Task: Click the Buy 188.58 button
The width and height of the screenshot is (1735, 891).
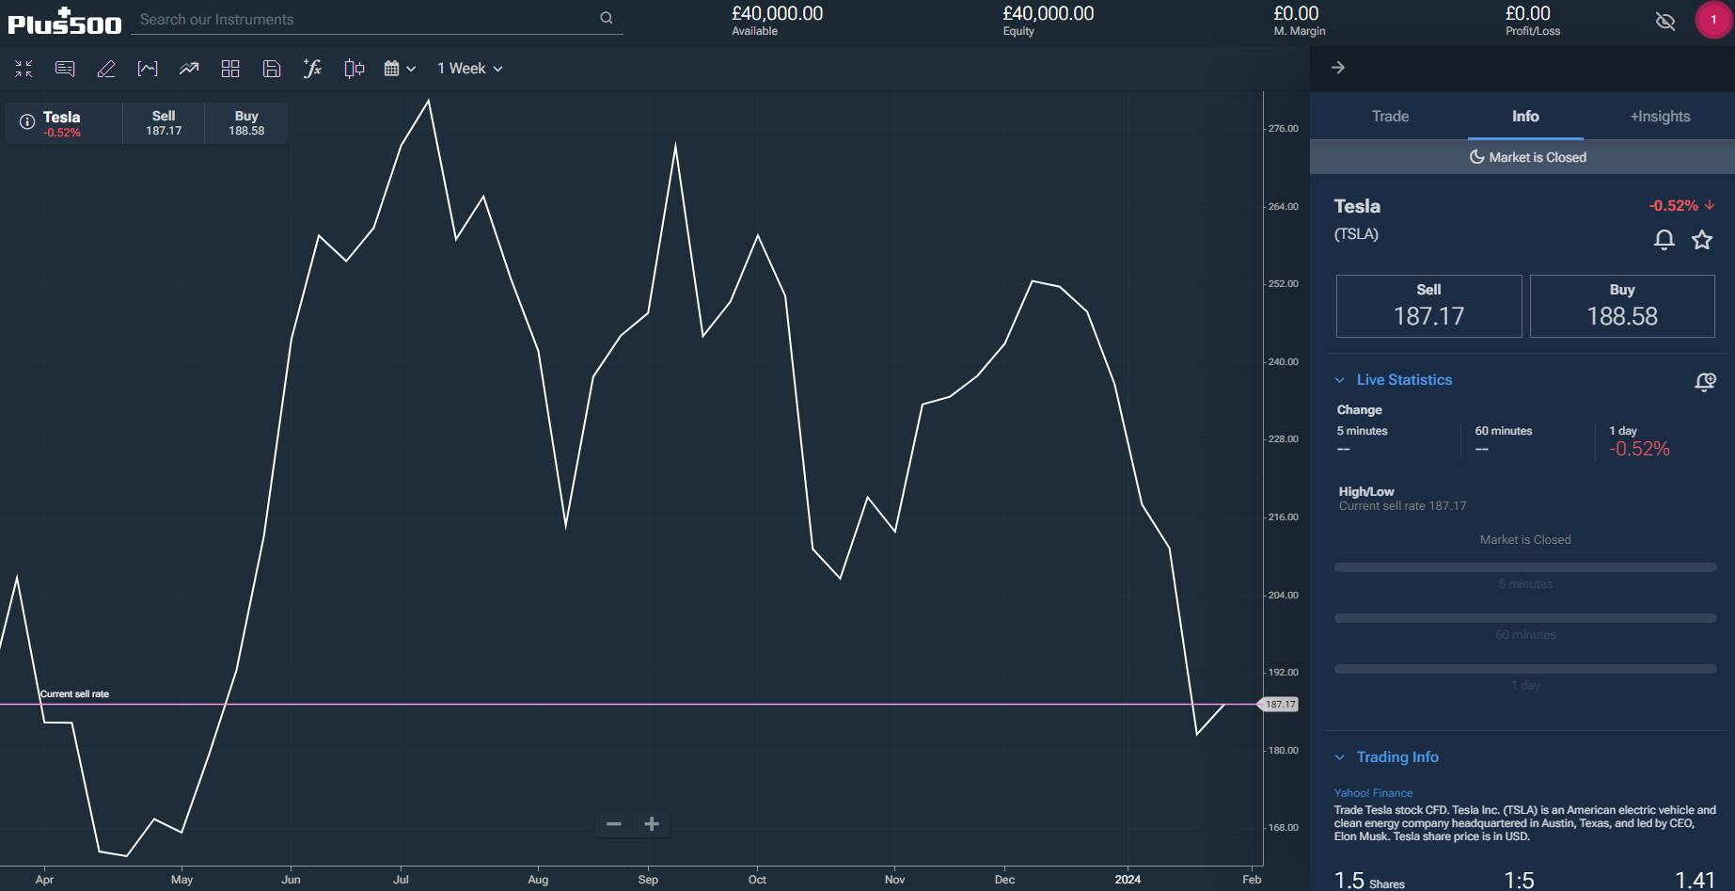Action: (1622, 306)
